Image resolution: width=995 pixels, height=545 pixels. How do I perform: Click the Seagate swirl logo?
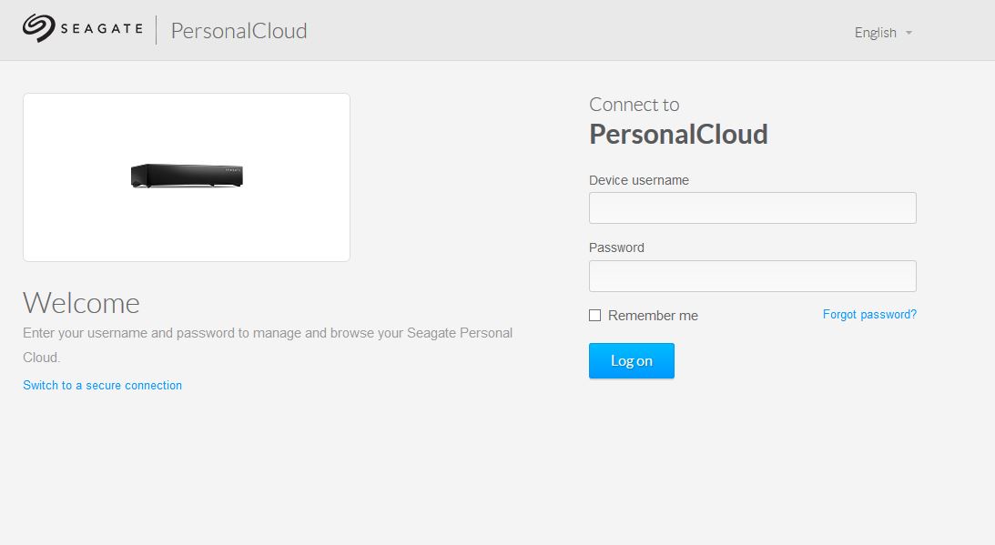click(39, 27)
